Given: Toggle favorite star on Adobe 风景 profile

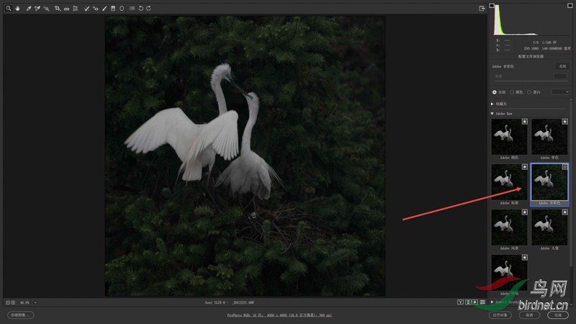Looking at the screenshot, I should [x=525, y=212].
